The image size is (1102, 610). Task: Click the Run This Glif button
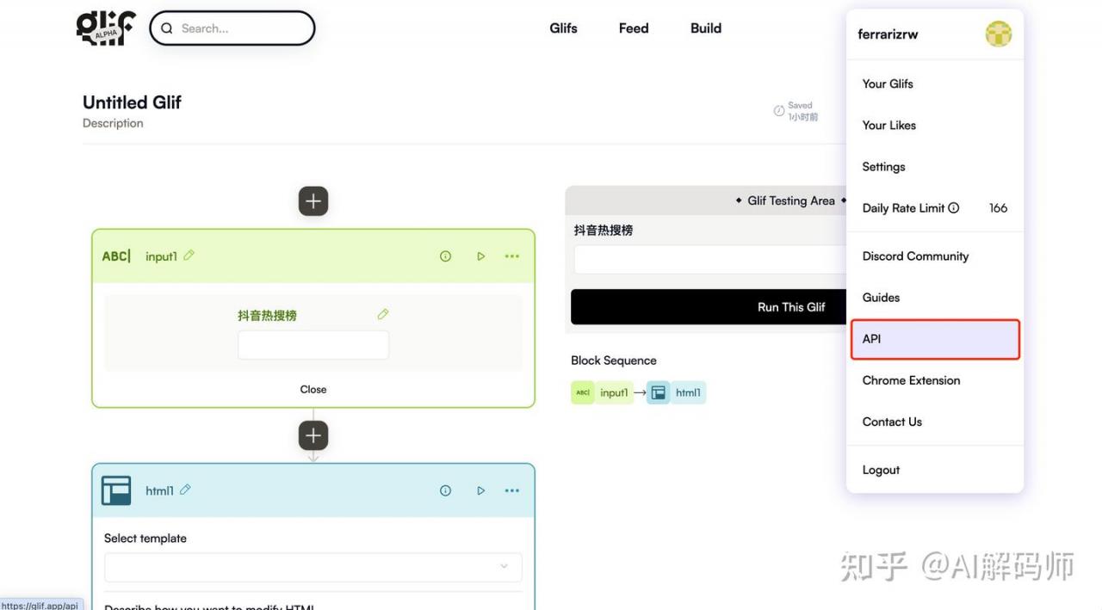(x=709, y=307)
